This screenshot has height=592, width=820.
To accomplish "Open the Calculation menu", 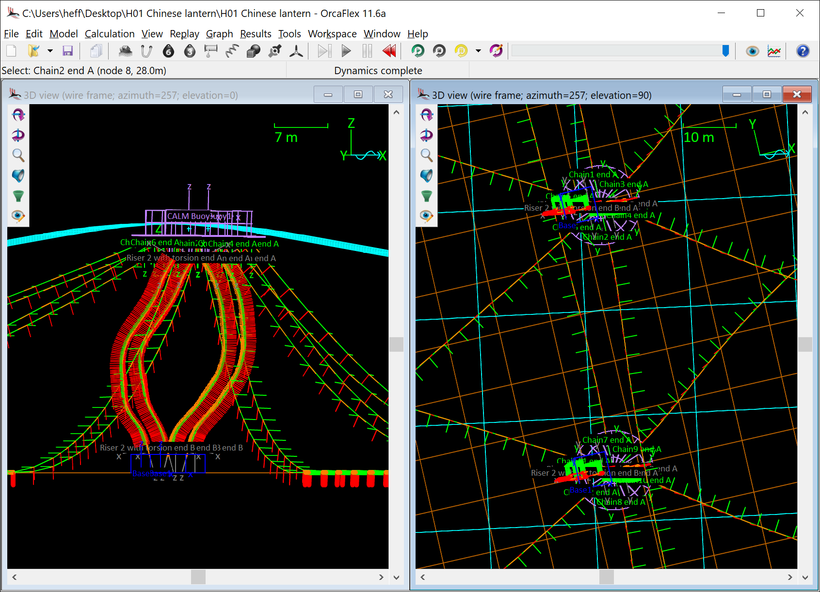I will 110,34.
